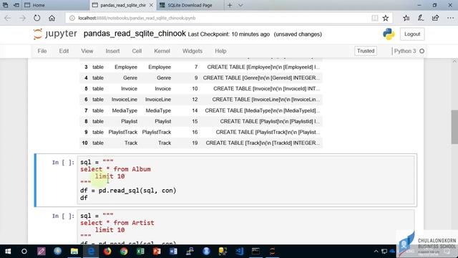Open Excel from the taskbar
458x258 pixels.
pos(140,251)
